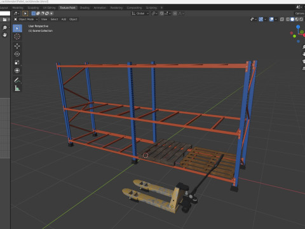Click the magnifier zoom icon in left panel
Screen dimensions: 305x229
click(x=4, y=27)
